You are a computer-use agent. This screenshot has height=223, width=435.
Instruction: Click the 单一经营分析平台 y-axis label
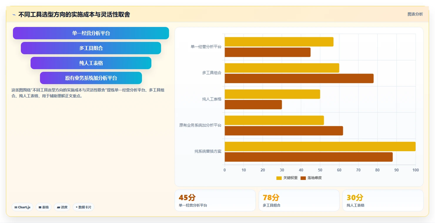(206, 47)
